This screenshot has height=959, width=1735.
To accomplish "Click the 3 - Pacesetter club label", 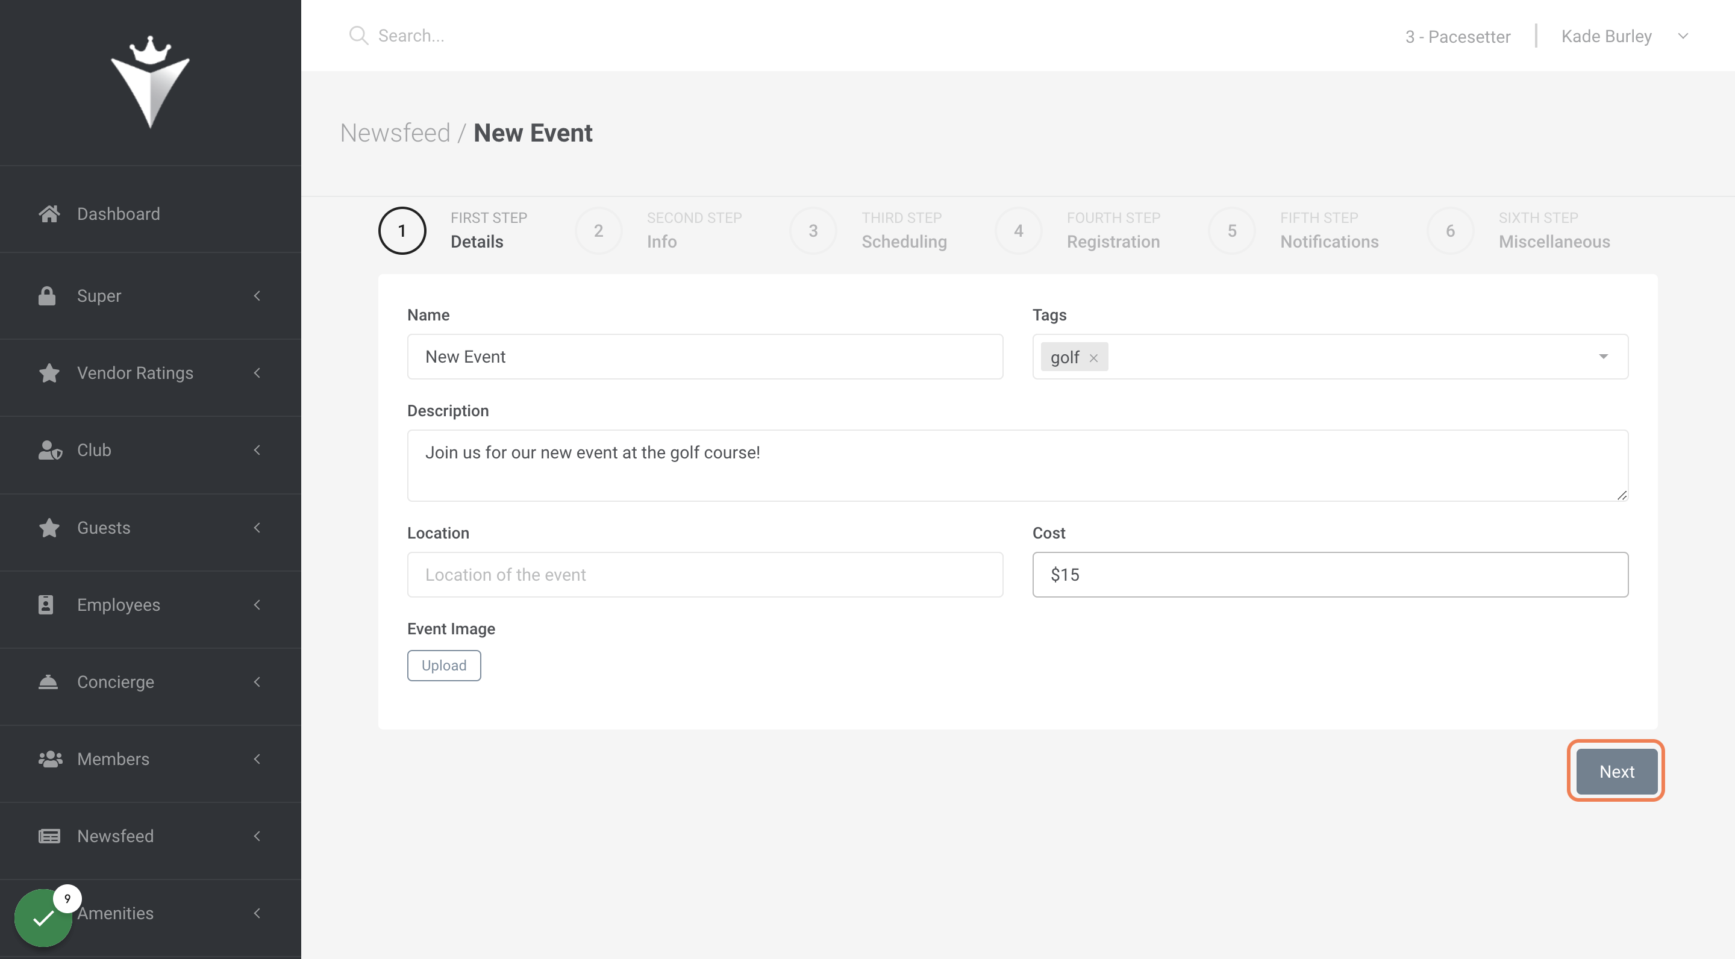I will click(x=1457, y=36).
